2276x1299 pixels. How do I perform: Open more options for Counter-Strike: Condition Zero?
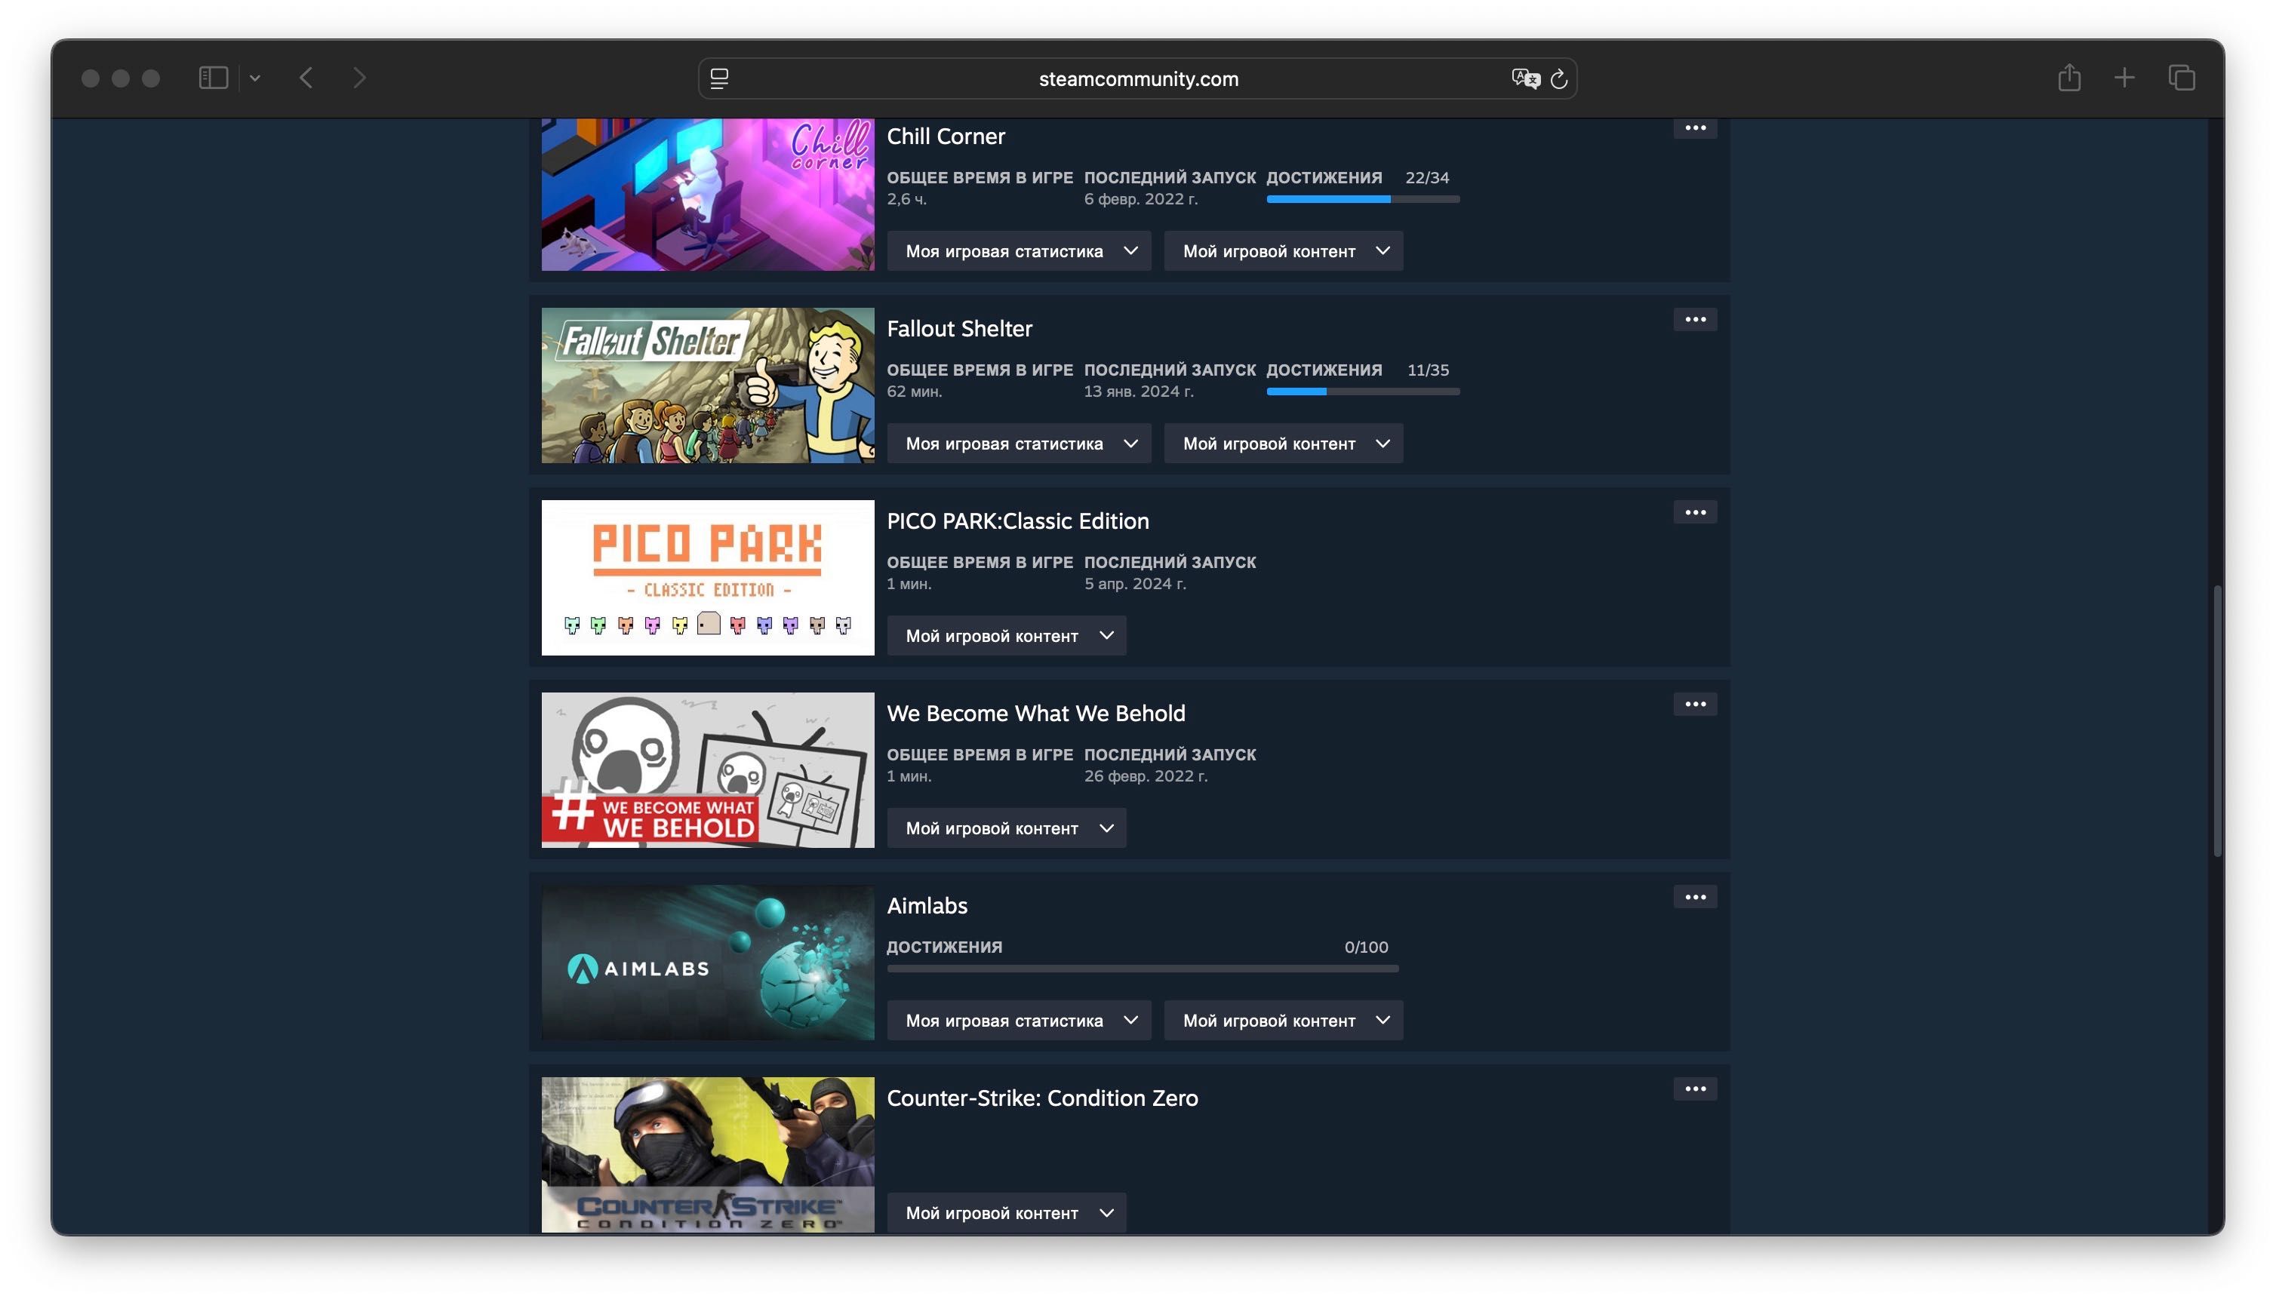click(1695, 1089)
